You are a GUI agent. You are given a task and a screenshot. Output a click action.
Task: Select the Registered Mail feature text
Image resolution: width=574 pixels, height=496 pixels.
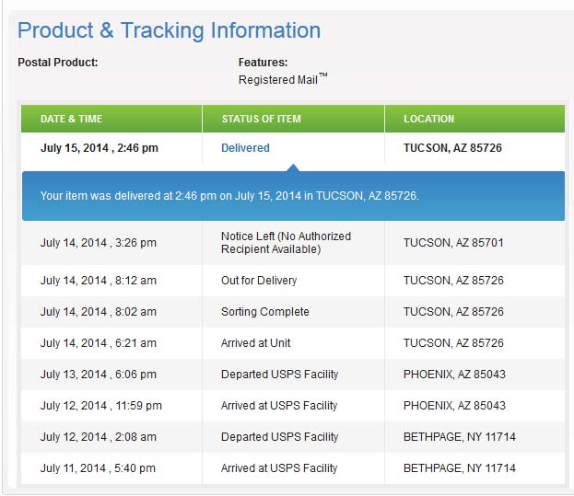click(x=283, y=79)
